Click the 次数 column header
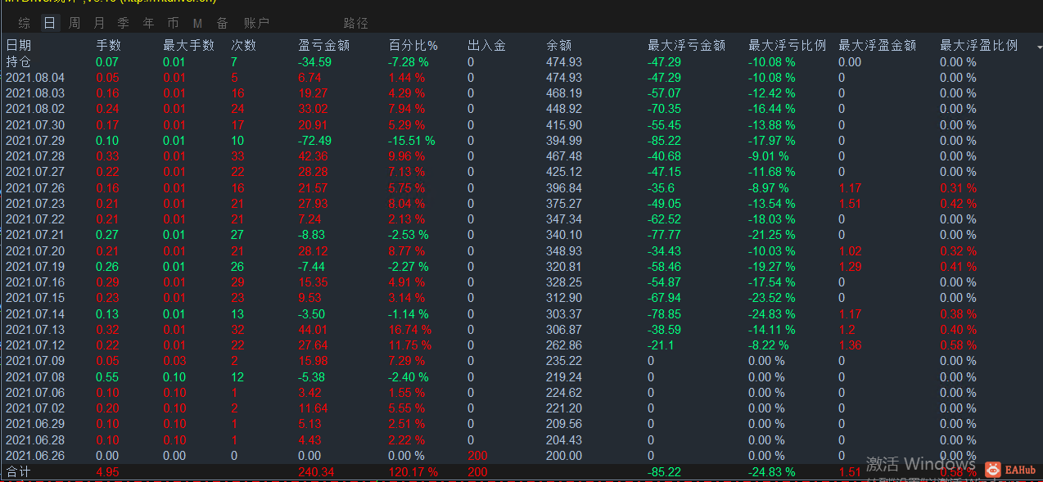The image size is (1043, 482). 243,46
